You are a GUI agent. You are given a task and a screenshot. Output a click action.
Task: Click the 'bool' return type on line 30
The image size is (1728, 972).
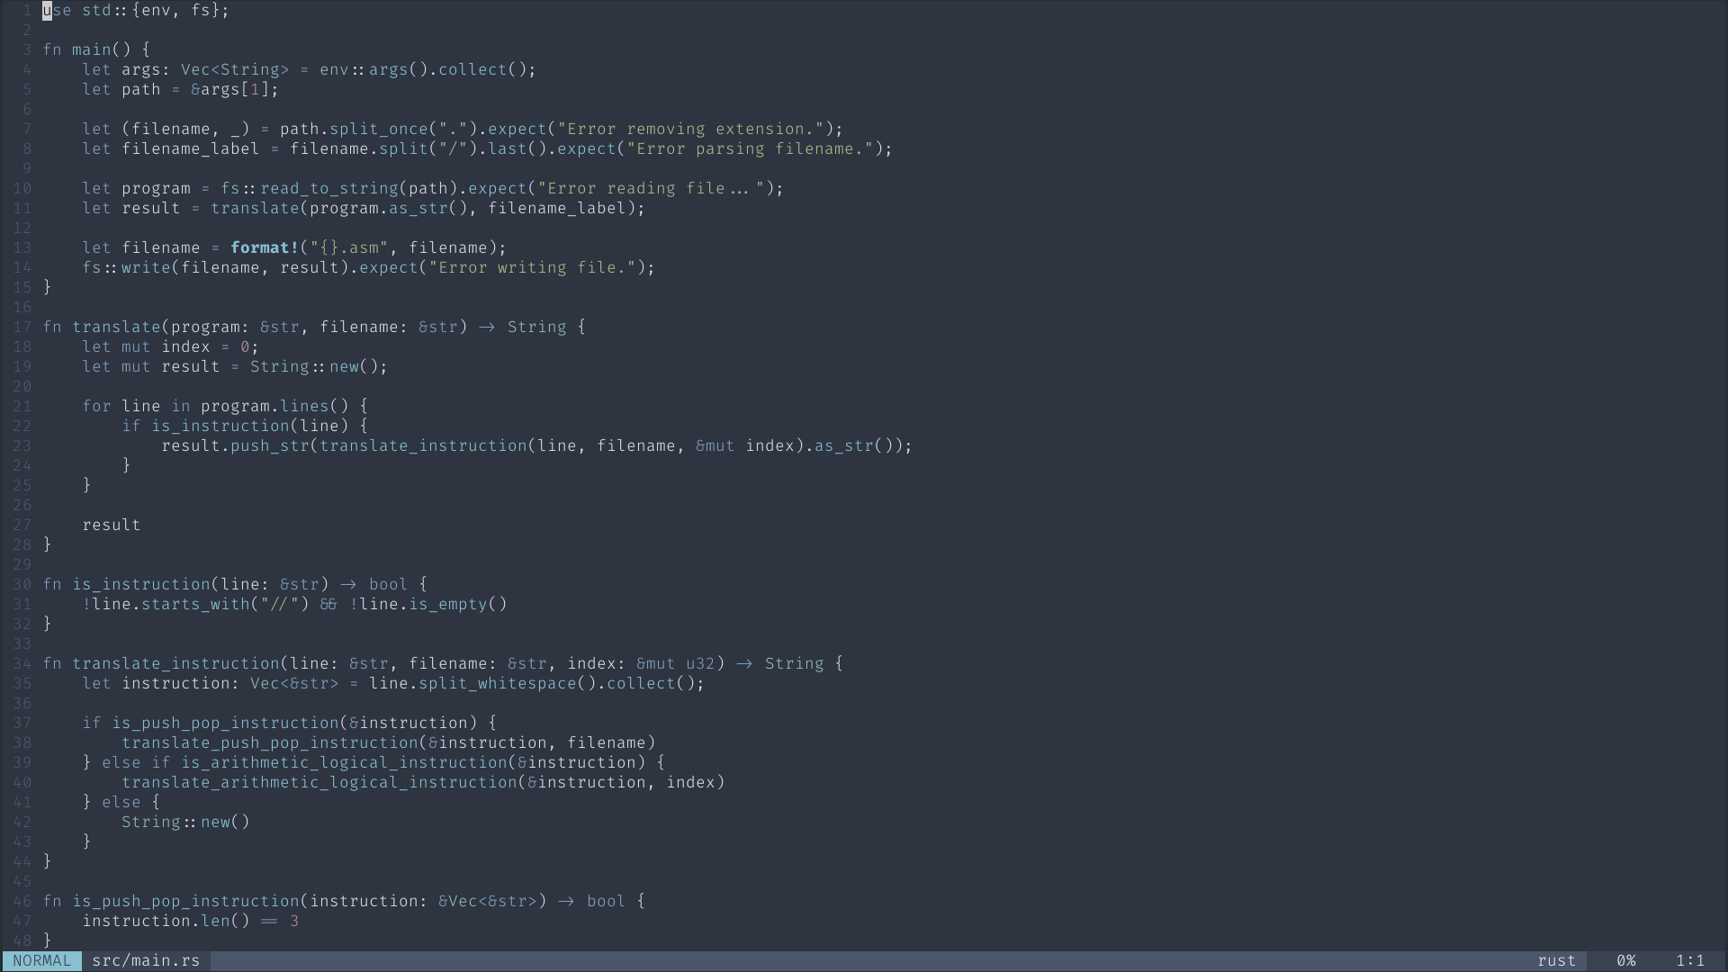388,584
